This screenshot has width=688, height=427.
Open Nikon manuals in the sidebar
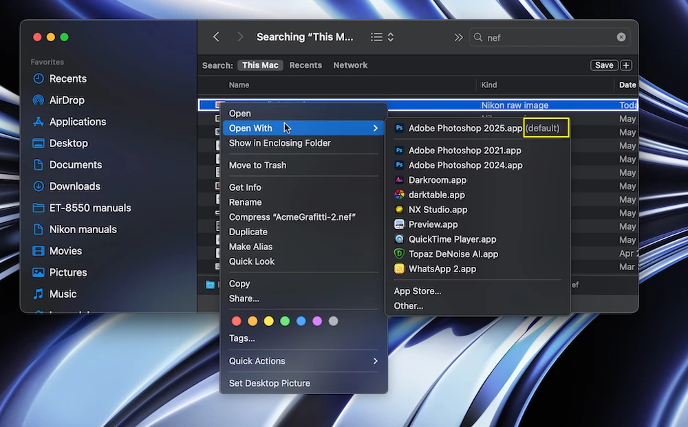click(x=74, y=229)
